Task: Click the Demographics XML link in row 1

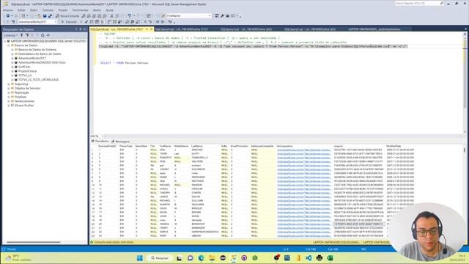Action: pyautogui.click(x=303, y=150)
